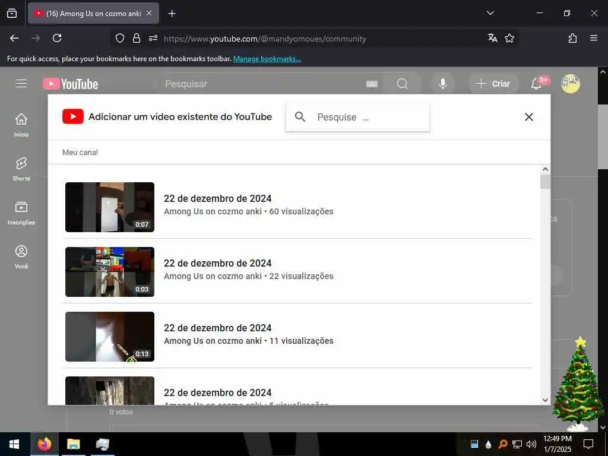This screenshot has height=456, width=608.
Task: Click the Christmas tree desktop widget
Action: pos(578,384)
